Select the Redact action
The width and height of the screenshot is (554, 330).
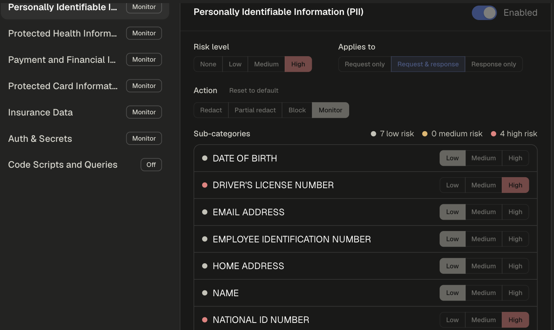(211, 110)
